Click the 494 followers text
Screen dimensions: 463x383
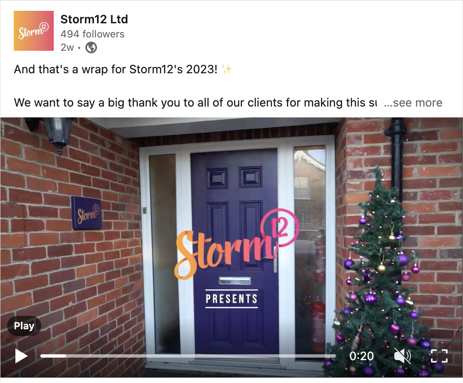click(x=92, y=34)
